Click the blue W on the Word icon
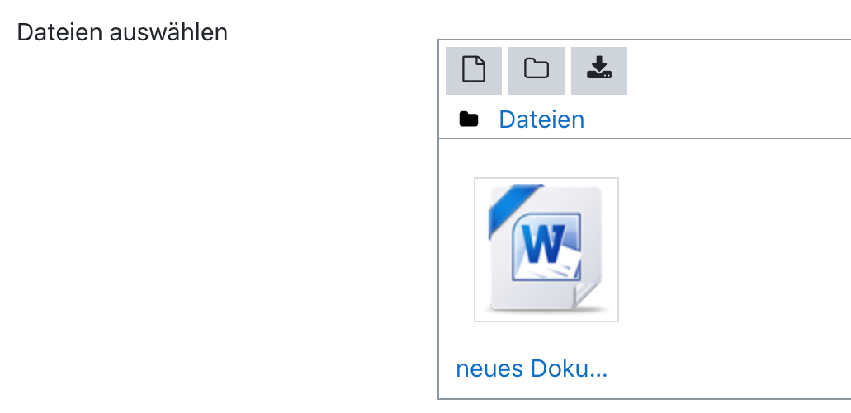This screenshot has height=413, width=851. click(x=541, y=245)
